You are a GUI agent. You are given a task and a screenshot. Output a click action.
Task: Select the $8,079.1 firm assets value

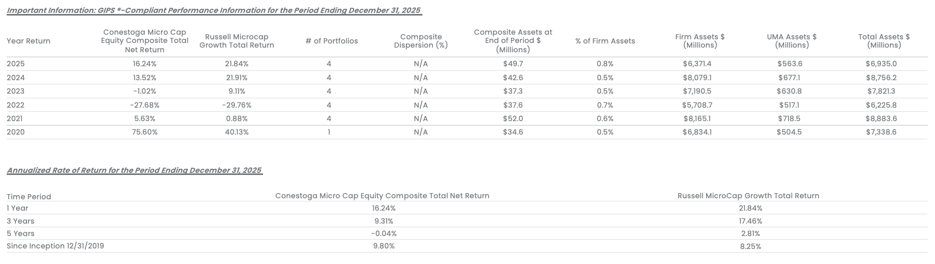click(697, 78)
